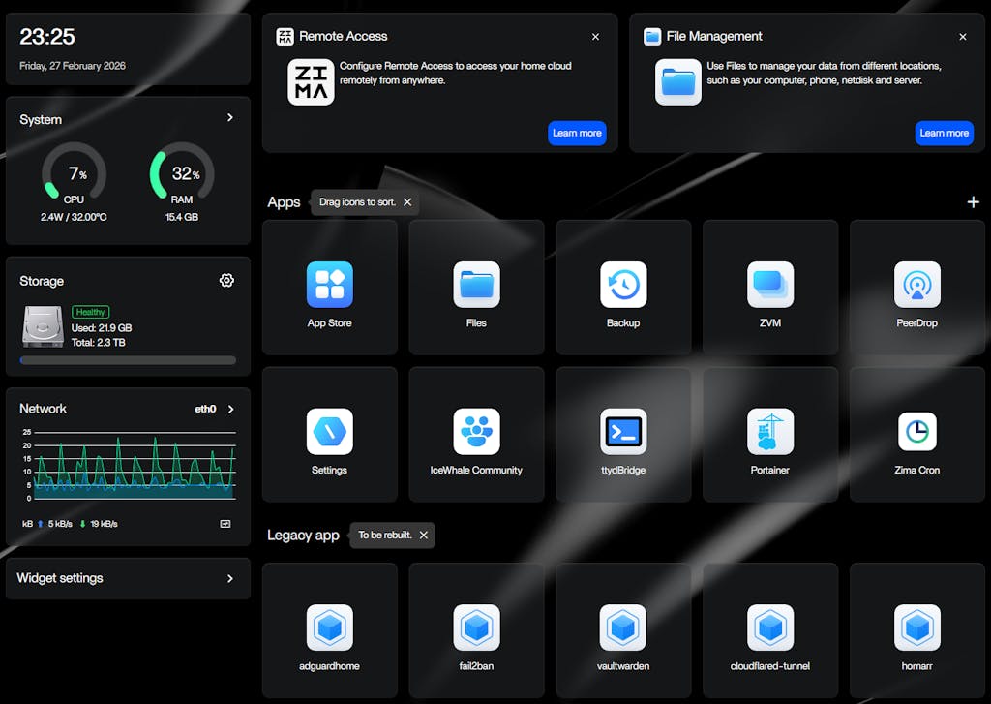Click Learn more for Remote Access
The image size is (991, 704).
(577, 133)
